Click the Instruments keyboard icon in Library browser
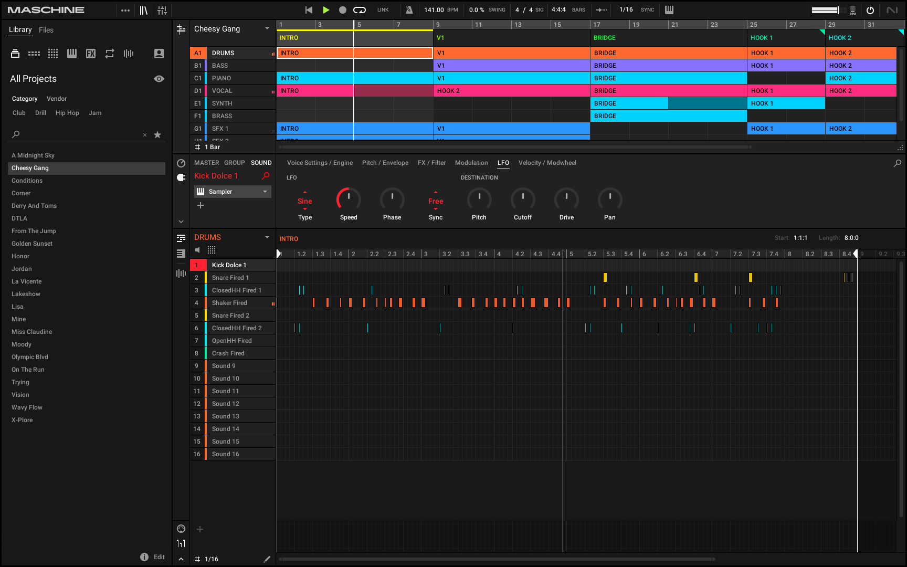907x567 pixels. [71, 53]
